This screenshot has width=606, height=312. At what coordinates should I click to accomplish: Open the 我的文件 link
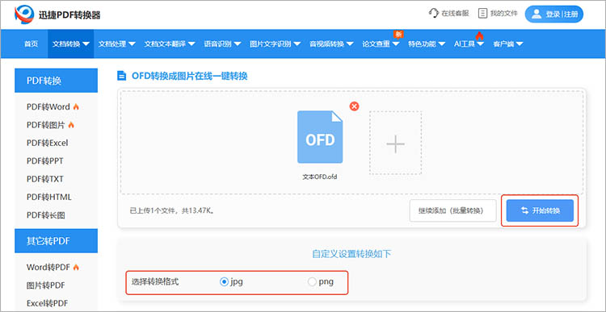click(498, 14)
